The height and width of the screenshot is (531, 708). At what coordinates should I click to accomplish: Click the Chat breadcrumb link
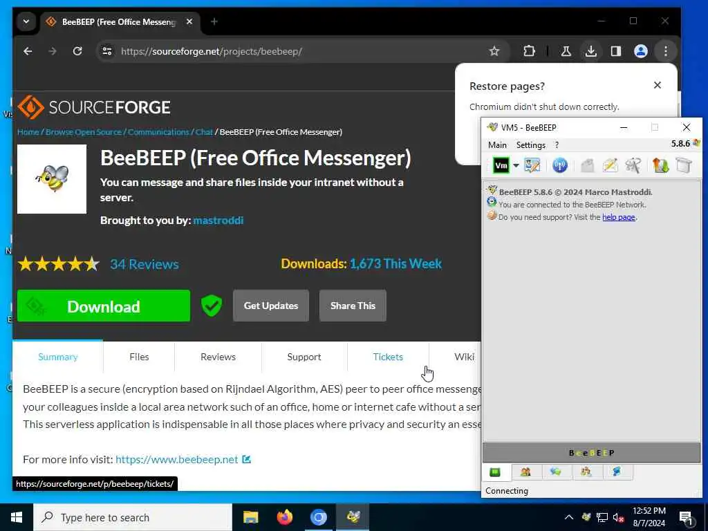[204, 132]
